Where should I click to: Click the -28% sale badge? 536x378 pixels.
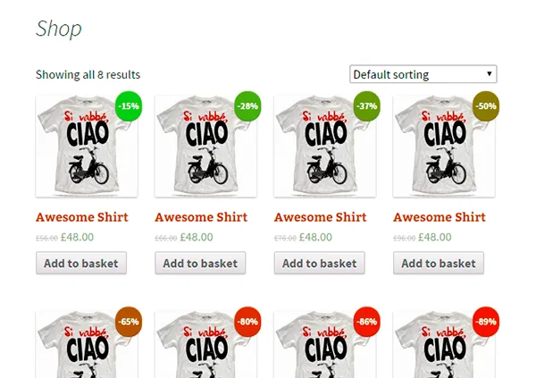(x=247, y=107)
